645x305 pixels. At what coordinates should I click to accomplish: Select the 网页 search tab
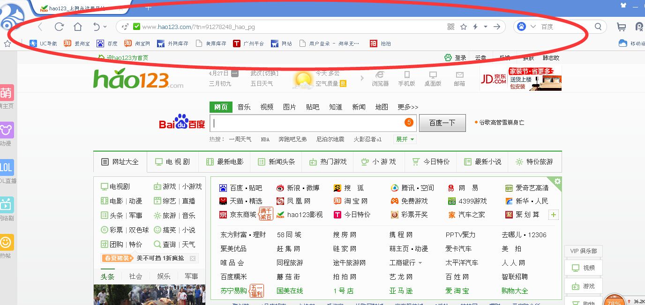(221, 107)
